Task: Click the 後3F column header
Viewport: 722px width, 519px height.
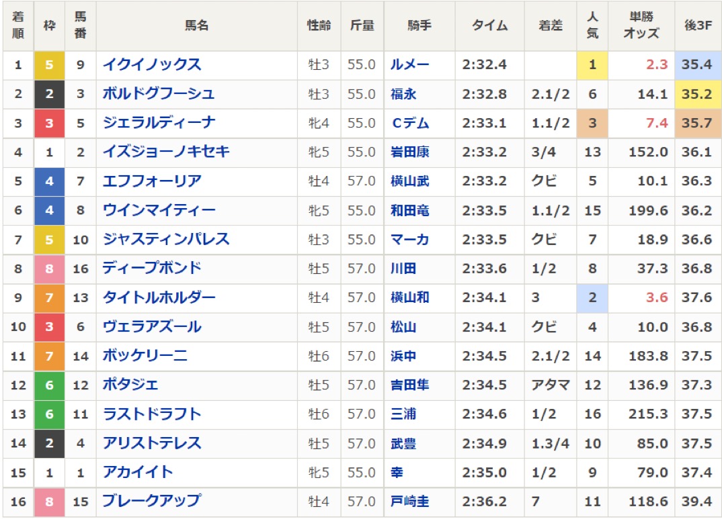Action: (698, 26)
